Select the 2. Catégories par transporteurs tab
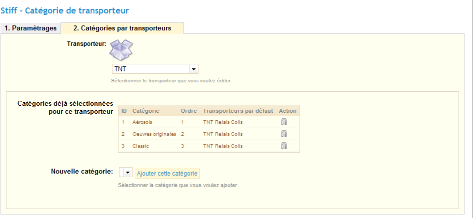The width and height of the screenshot is (473, 218). [122, 28]
